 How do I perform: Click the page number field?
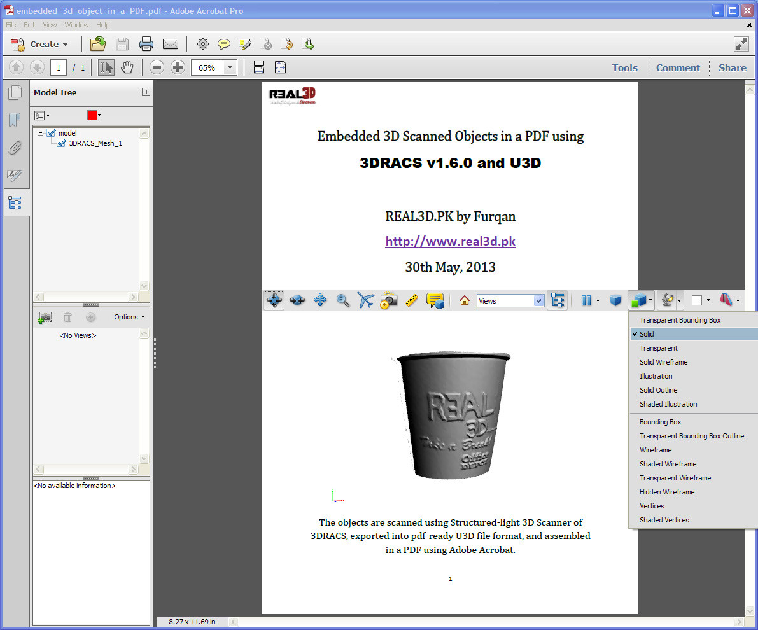pyautogui.click(x=59, y=67)
